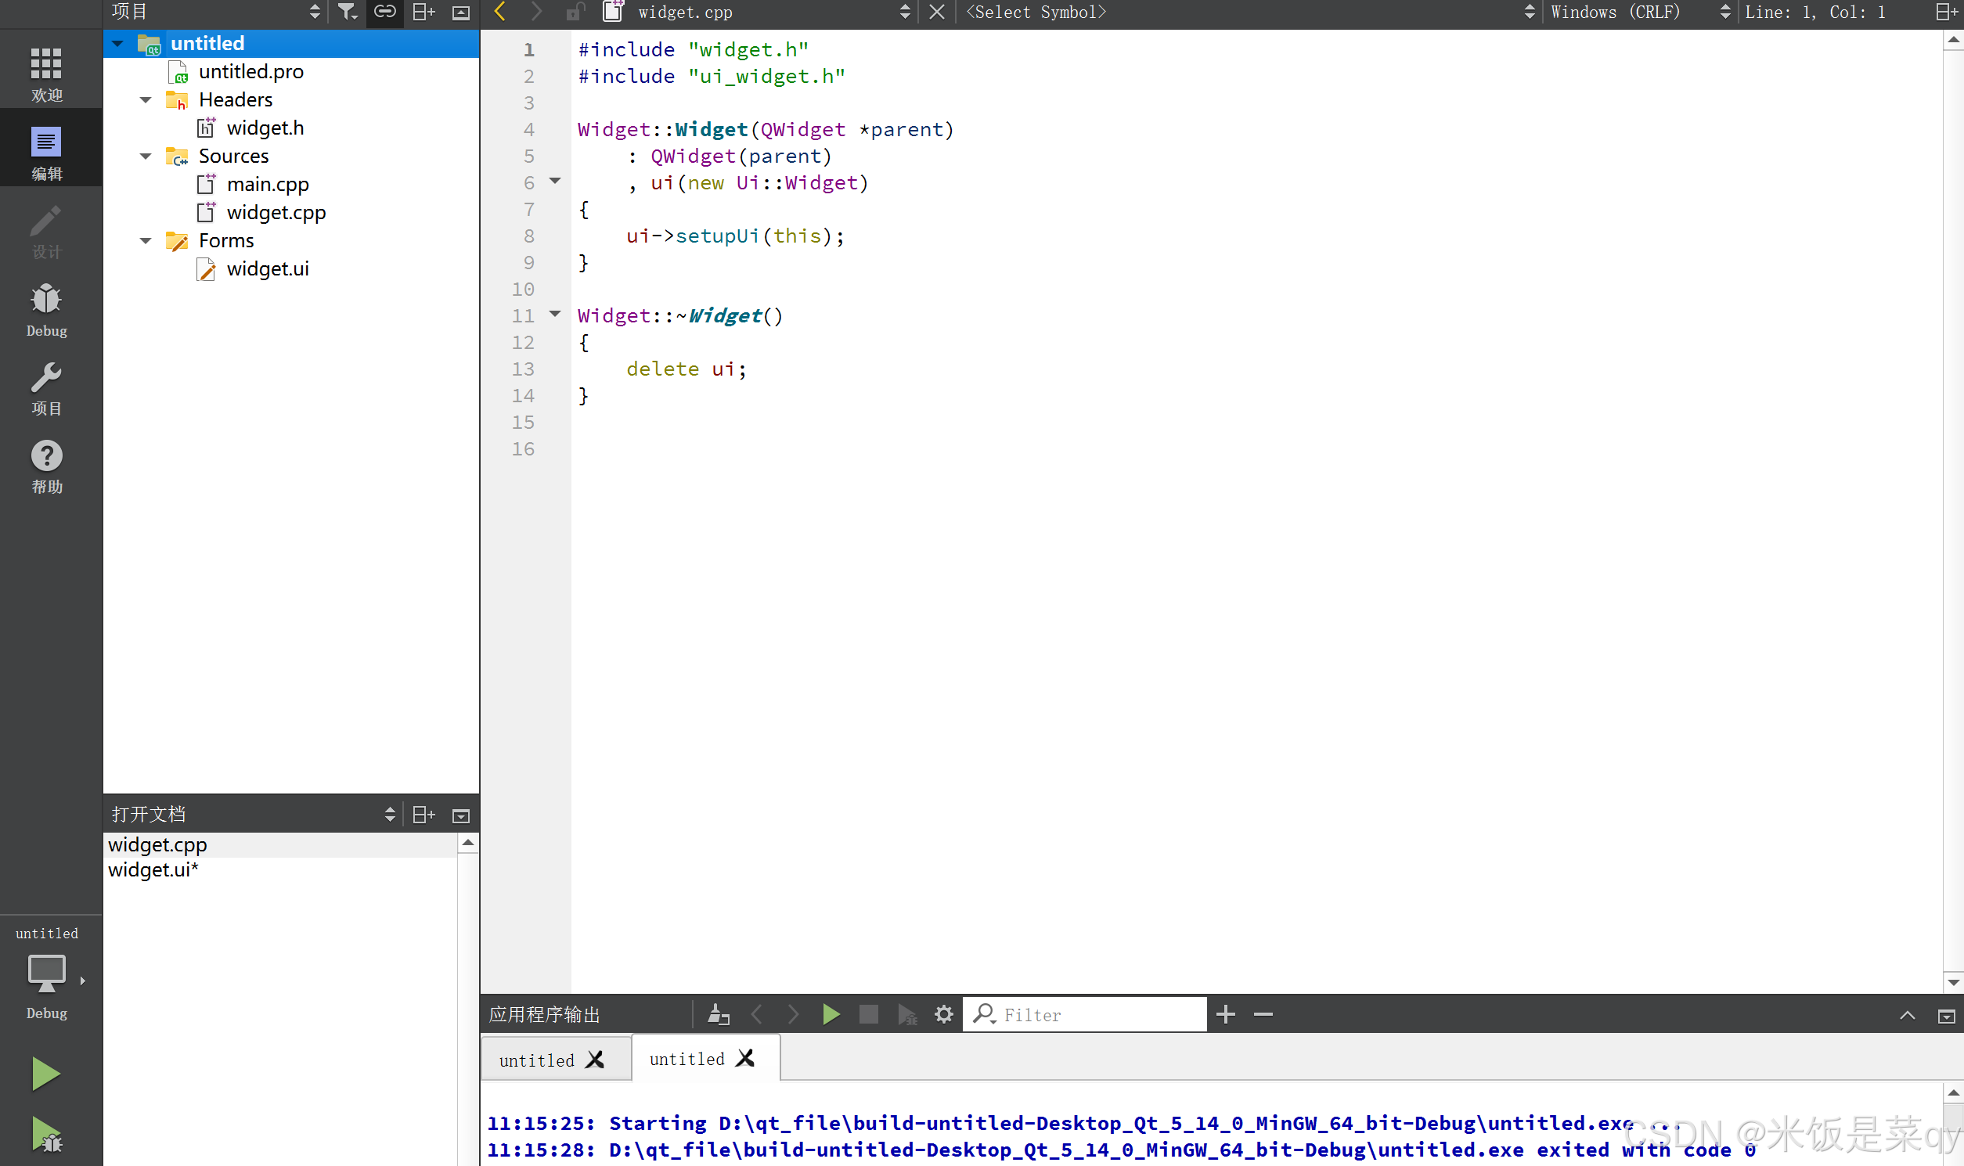
Task: Start debugging with the bug-run icon
Action: pyautogui.click(x=46, y=1135)
